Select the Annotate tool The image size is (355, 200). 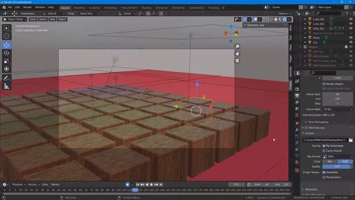(7, 78)
